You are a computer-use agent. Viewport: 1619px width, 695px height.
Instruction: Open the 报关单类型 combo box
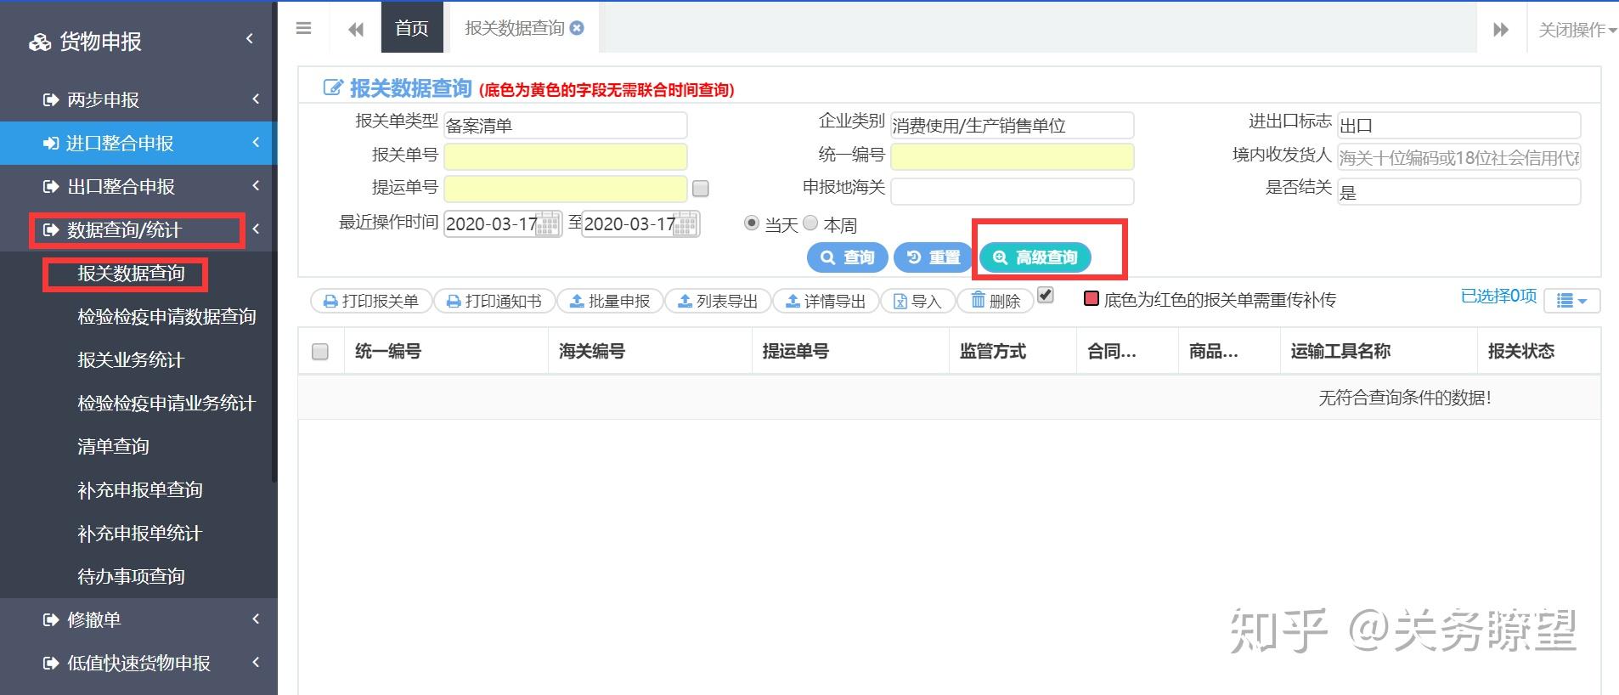(x=566, y=125)
